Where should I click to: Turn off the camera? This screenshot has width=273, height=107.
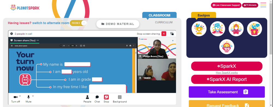pos(16,99)
